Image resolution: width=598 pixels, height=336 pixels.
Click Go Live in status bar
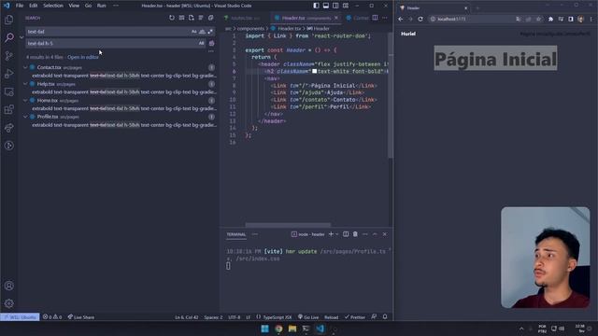tap(308, 317)
